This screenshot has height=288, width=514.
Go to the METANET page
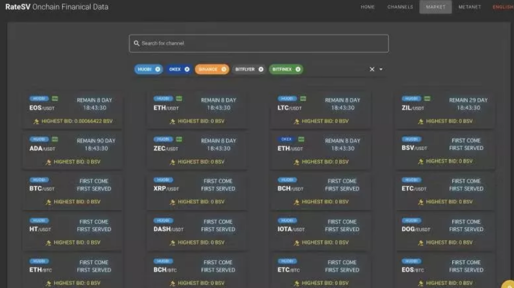(x=470, y=7)
